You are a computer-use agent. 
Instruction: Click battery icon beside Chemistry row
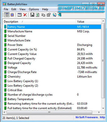point(5,77)
